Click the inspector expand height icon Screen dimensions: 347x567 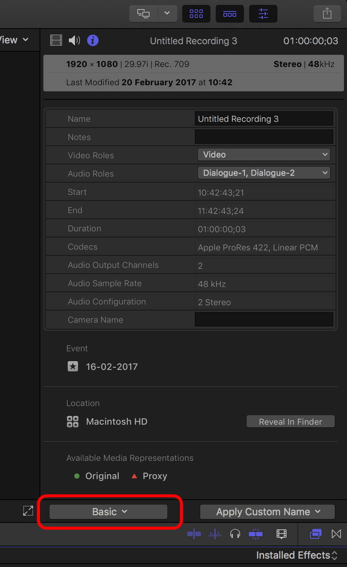[28, 511]
